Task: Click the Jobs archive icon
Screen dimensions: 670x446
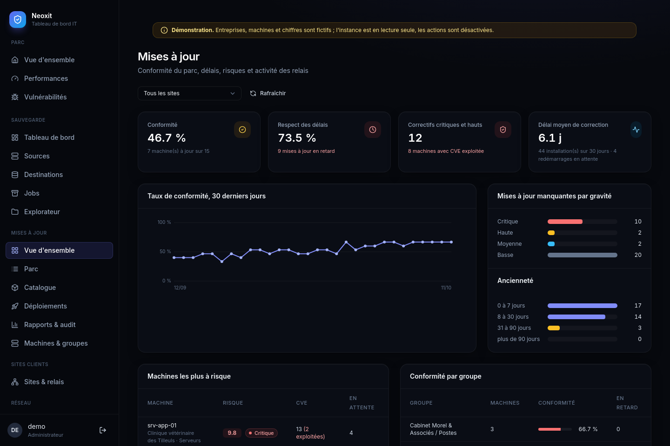Action: pyautogui.click(x=15, y=193)
